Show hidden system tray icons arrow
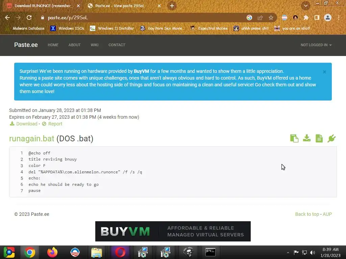Viewport: 346px width, 259px height. click(x=288, y=253)
